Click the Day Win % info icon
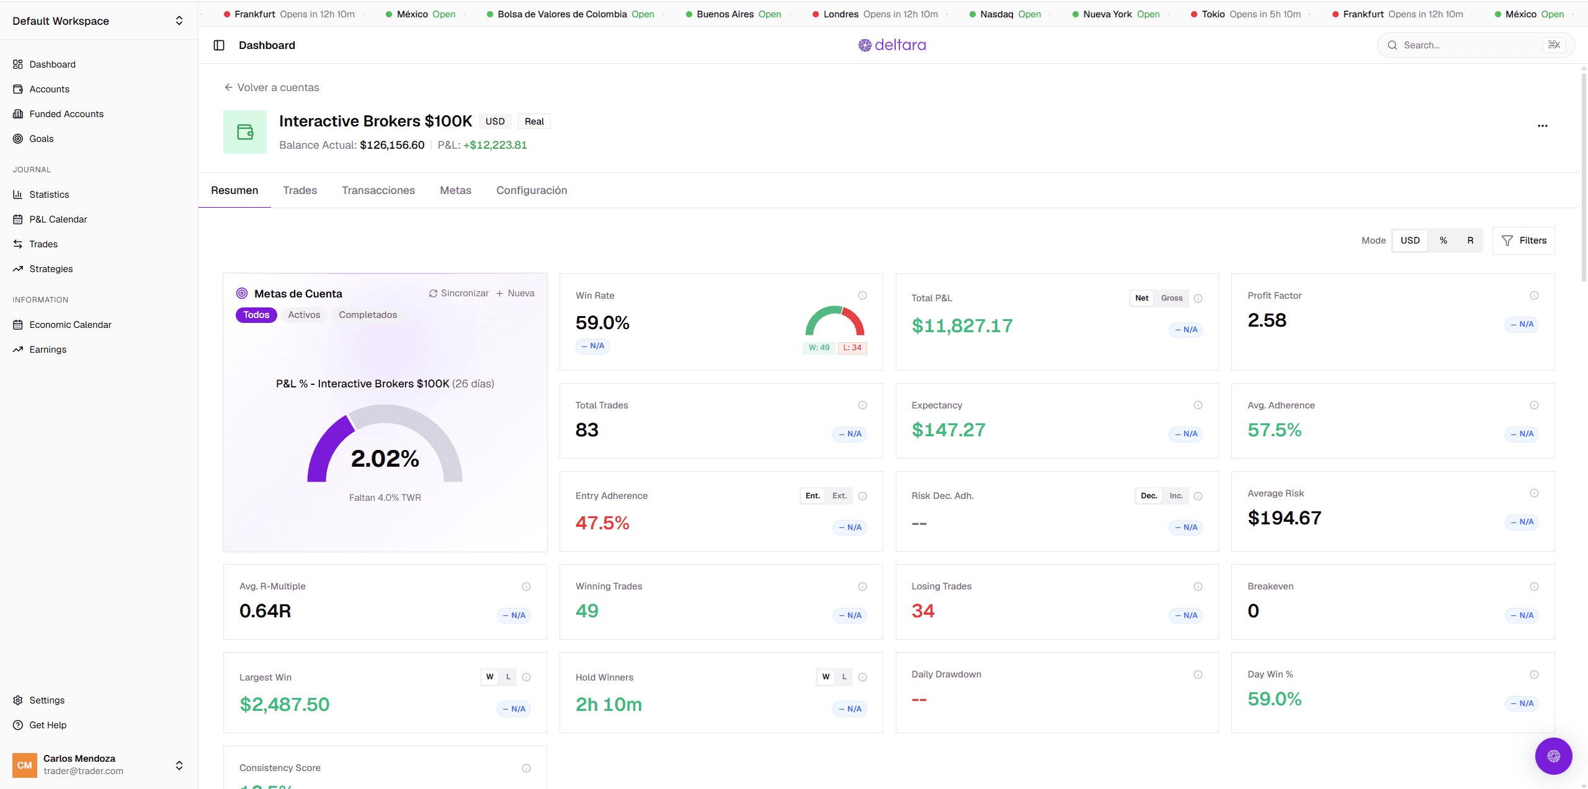 [x=1534, y=674]
